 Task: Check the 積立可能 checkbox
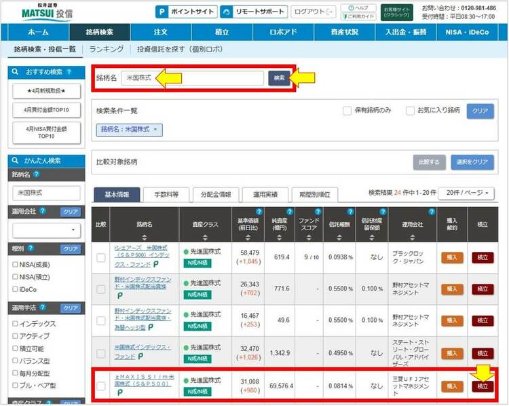pos(15,348)
